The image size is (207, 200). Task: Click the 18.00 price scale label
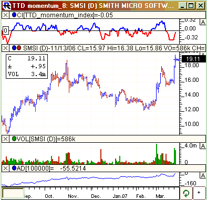192,66
